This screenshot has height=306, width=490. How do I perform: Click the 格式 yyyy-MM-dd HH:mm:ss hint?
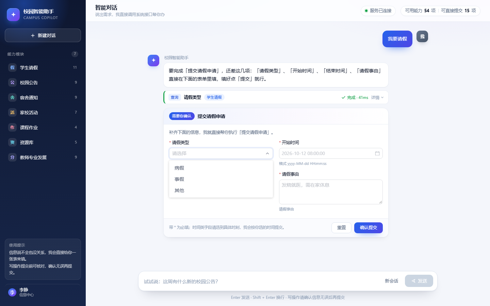pos(303,164)
